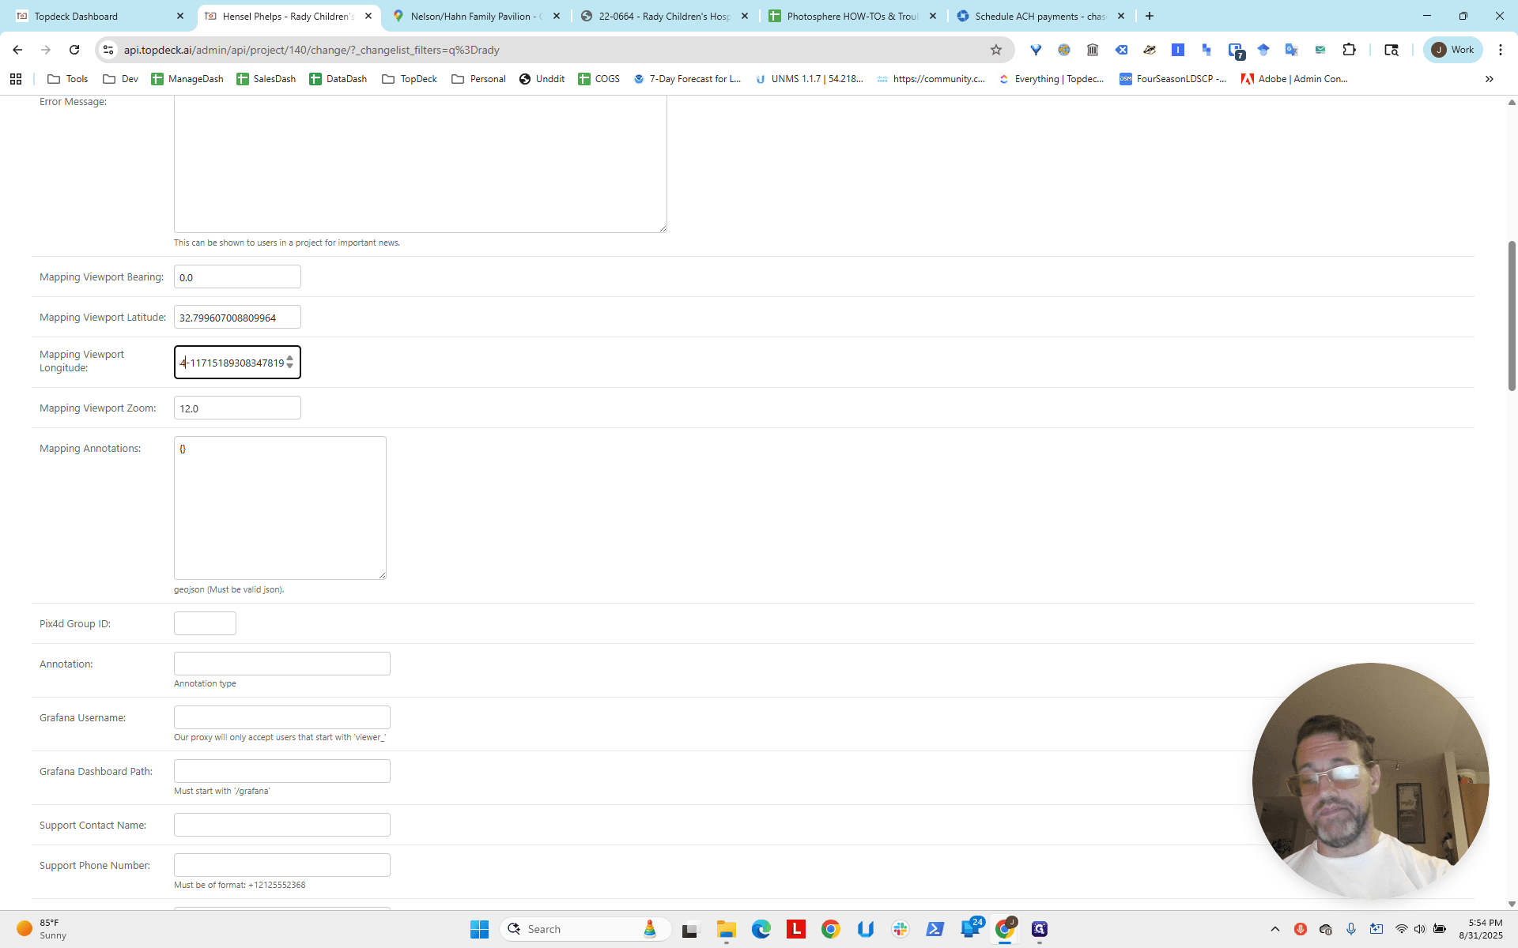The width and height of the screenshot is (1518, 948).
Task: Open the Windows Start menu
Action: click(x=479, y=929)
